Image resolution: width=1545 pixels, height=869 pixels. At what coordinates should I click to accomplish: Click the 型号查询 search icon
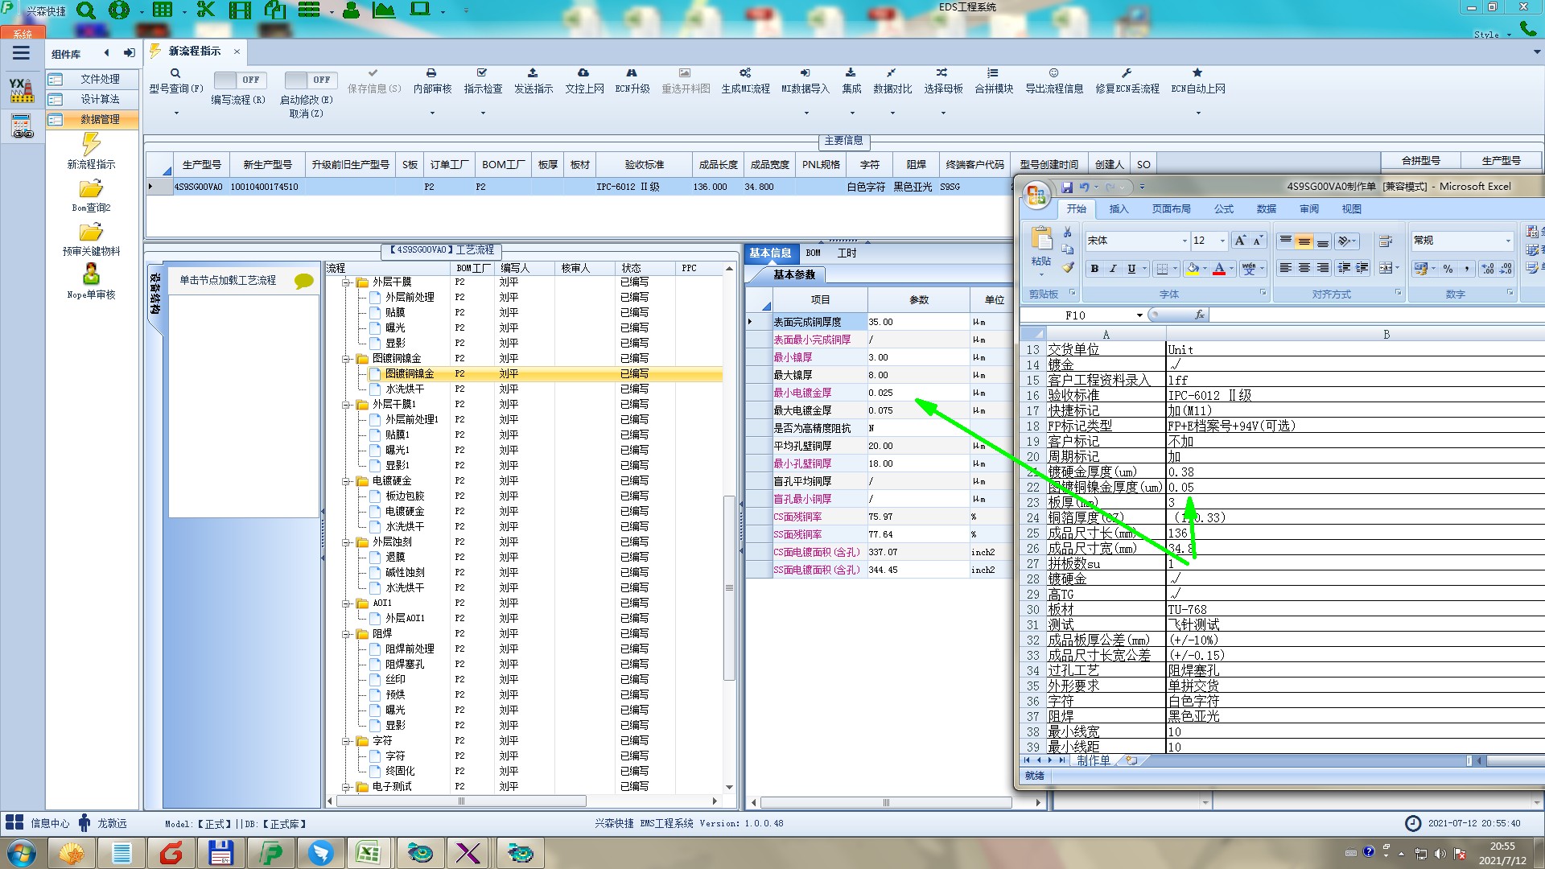pyautogui.click(x=175, y=73)
